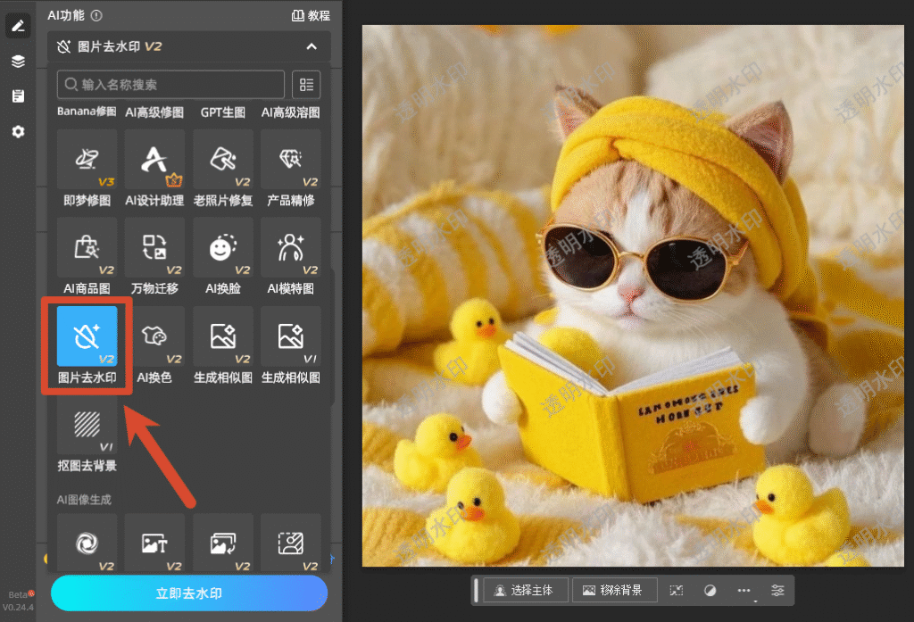Toggle the list view icon beside search
Screen dimensions: 914x622
[306, 85]
